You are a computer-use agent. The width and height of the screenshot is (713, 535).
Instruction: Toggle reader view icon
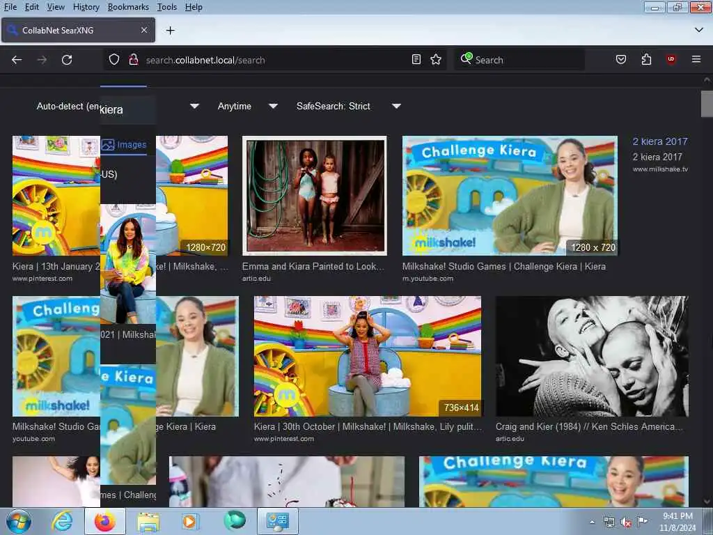416,59
